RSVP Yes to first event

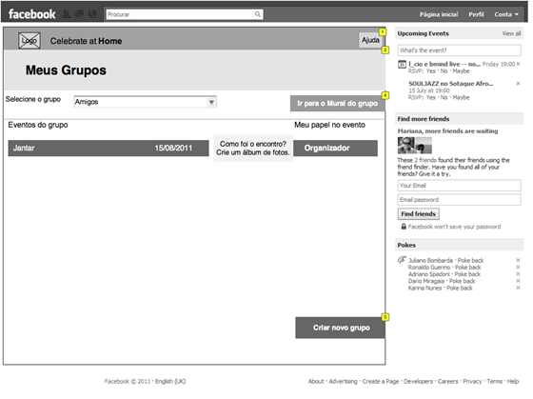click(x=430, y=71)
